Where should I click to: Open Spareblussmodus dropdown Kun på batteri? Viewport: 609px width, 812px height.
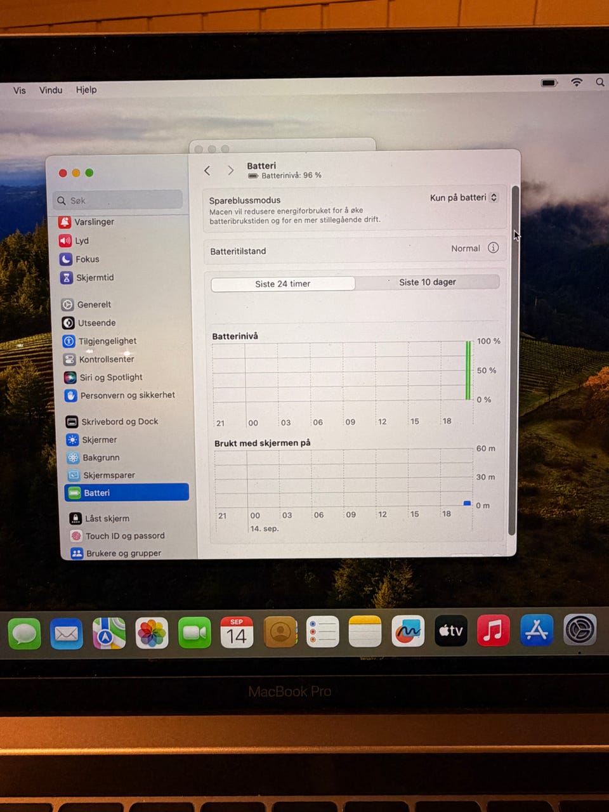[x=464, y=198]
